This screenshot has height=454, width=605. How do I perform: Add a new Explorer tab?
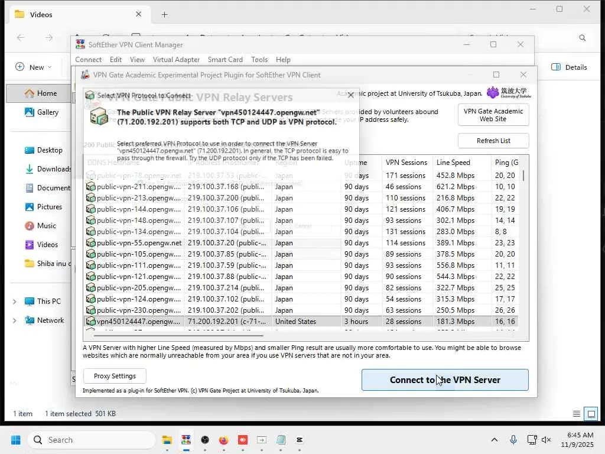coord(164,15)
